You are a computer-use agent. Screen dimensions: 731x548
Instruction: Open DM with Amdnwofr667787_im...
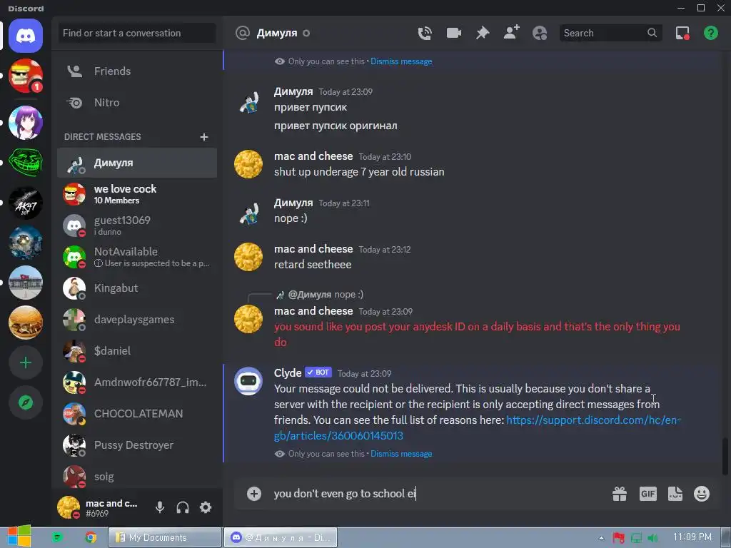[x=137, y=382]
